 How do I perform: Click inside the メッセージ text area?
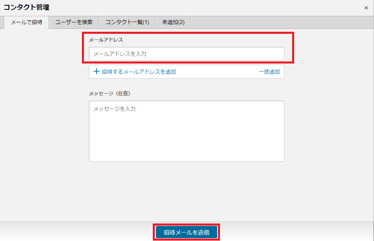186,130
